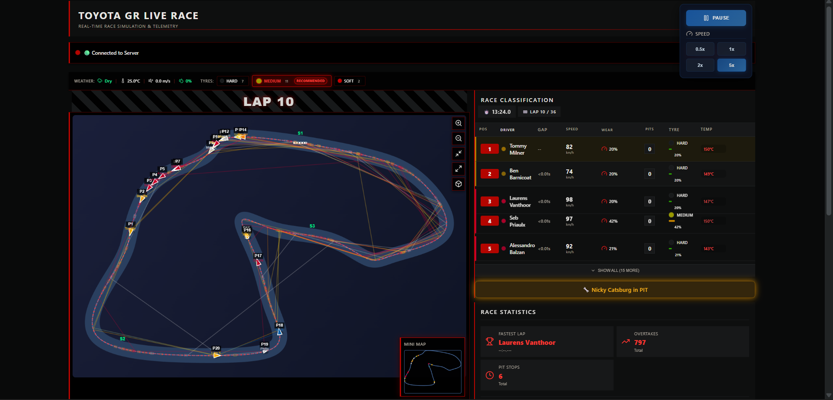Screen dimensions: 833x400
Task: Click the outward-arrows fullscreen icon on the map
Action: (458, 169)
